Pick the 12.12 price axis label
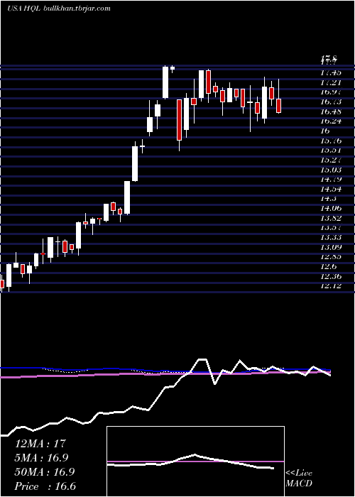 [331, 286]
